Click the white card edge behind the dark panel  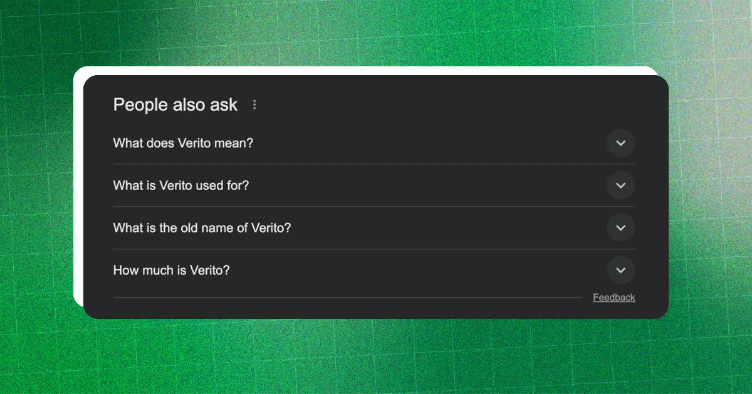pyautogui.click(x=78, y=188)
